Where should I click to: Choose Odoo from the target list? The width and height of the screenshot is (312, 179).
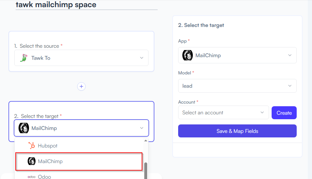click(x=79, y=176)
